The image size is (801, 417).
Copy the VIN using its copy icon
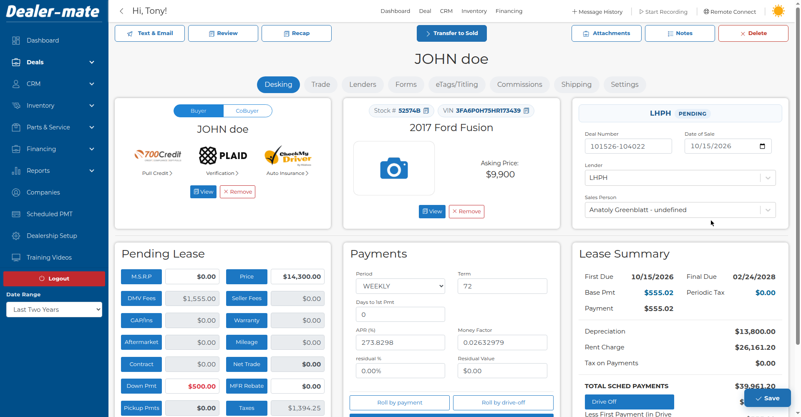526,111
